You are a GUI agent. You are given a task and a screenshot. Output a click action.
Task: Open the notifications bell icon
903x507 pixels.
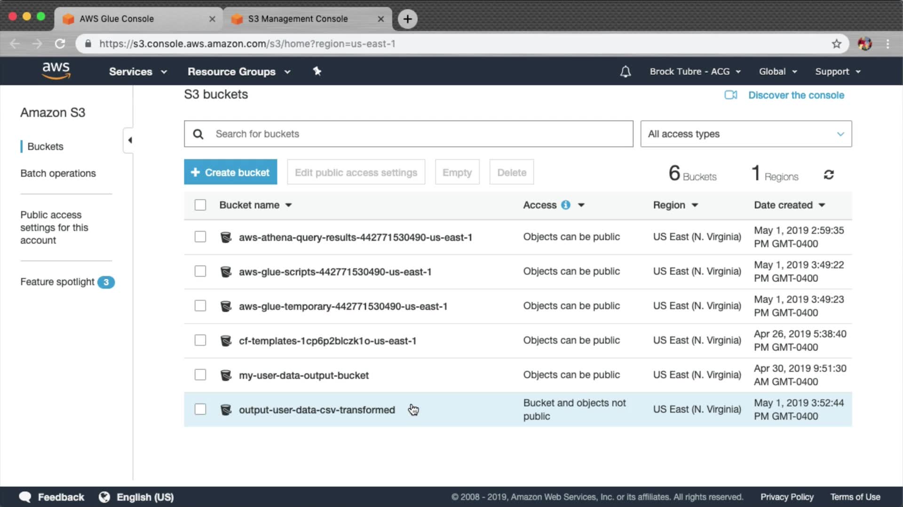625,71
